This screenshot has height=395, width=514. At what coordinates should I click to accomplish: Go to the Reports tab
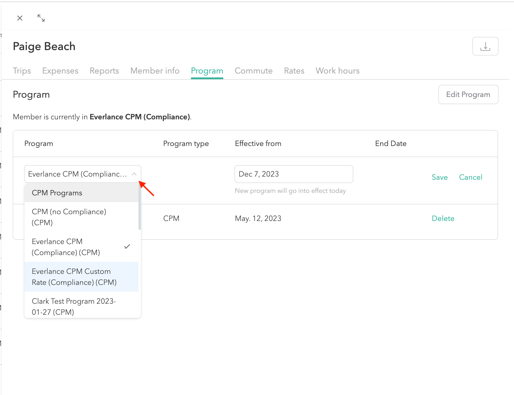[x=104, y=71]
